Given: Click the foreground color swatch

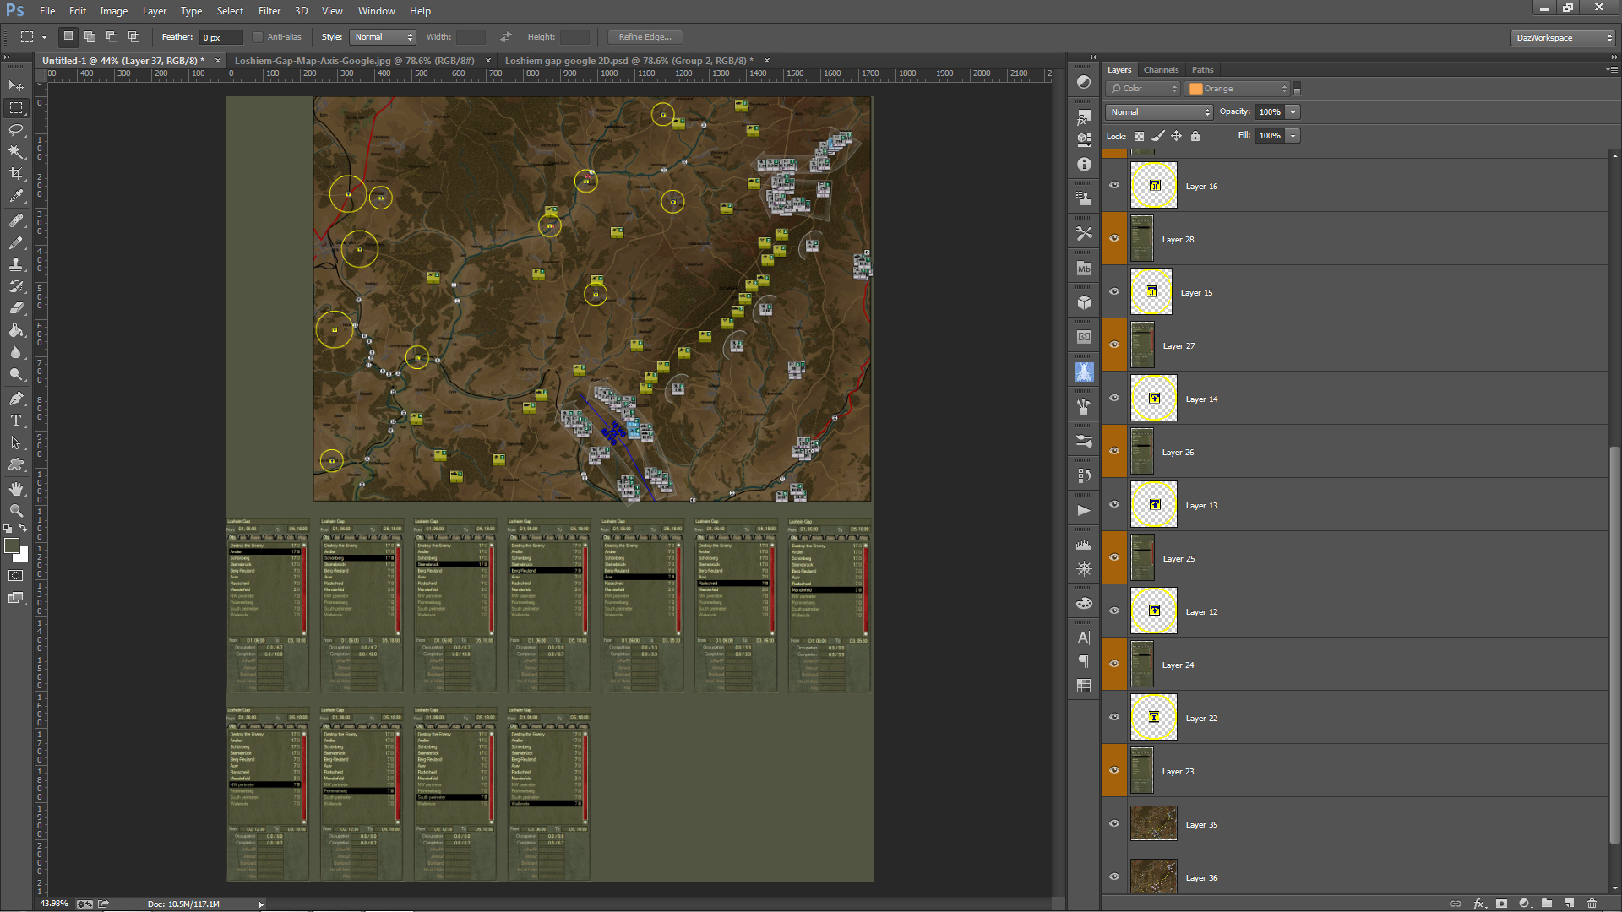Looking at the screenshot, I should tap(12, 546).
